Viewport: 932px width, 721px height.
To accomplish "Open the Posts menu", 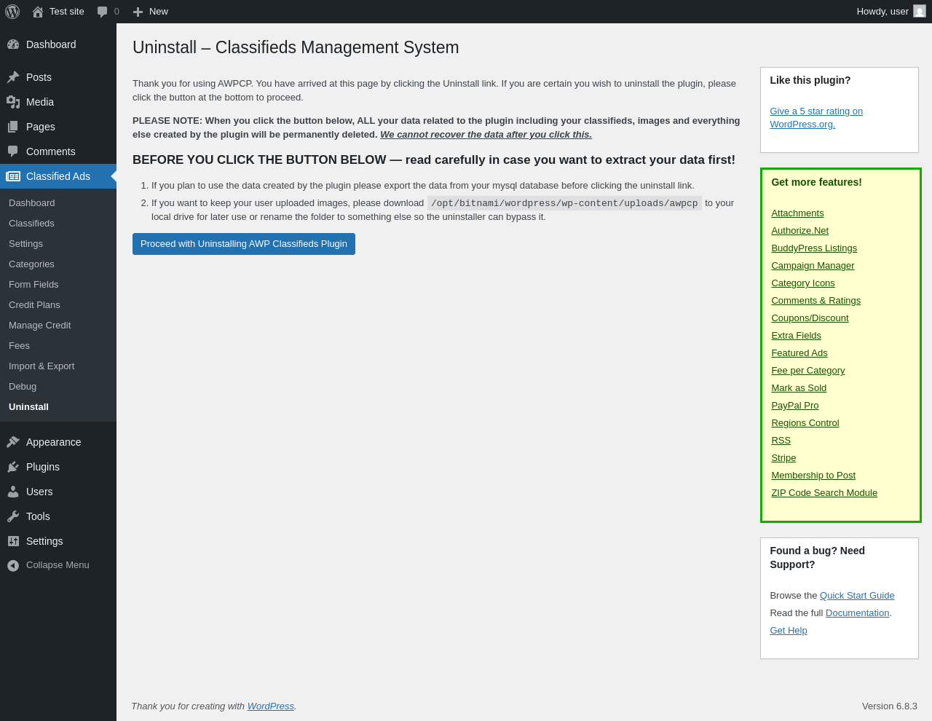I will coord(58,77).
